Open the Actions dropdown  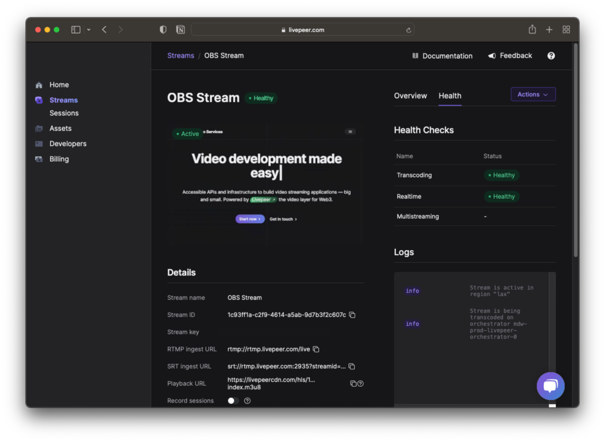pyautogui.click(x=533, y=94)
